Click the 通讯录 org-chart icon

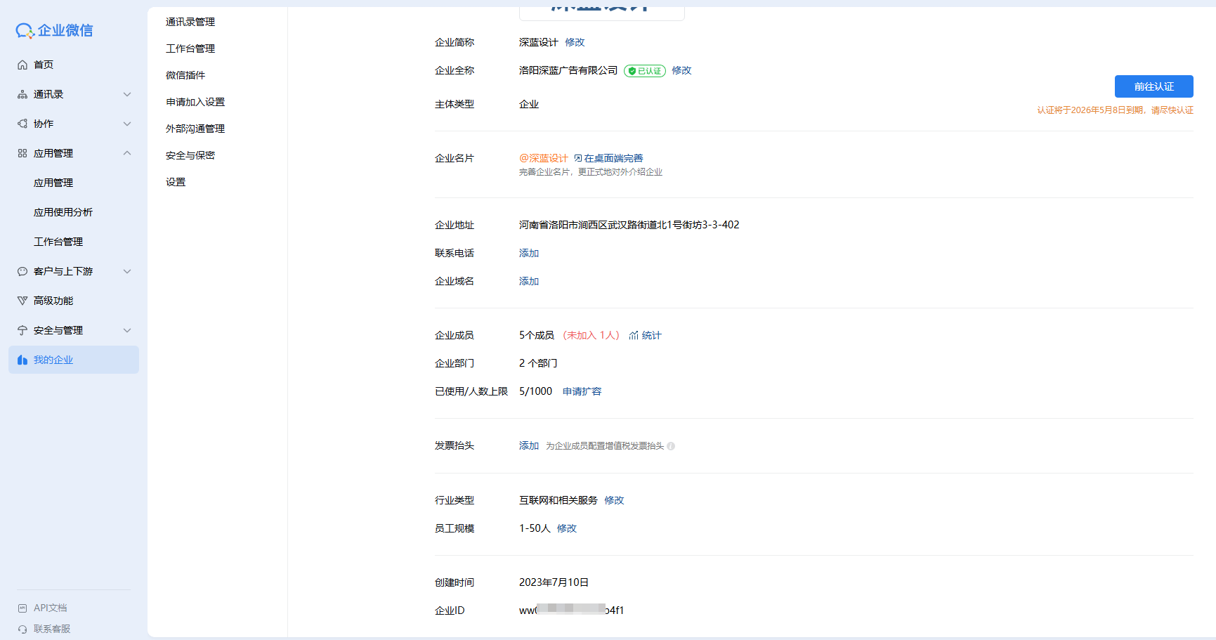pyautogui.click(x=22, y=94)
